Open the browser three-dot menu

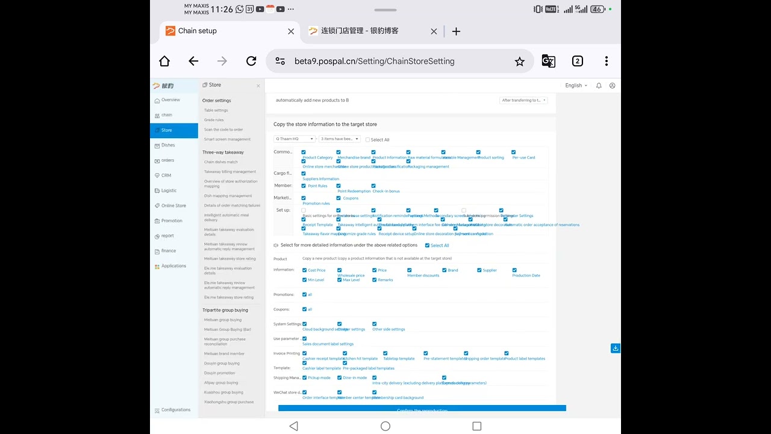(x=607, y=61)
